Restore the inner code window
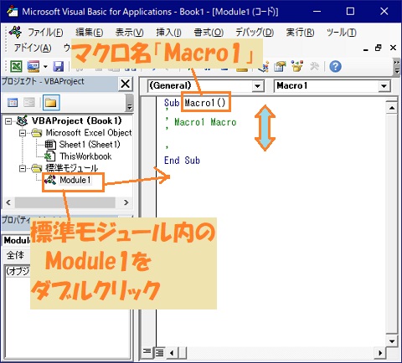 (x=379, y=48)
